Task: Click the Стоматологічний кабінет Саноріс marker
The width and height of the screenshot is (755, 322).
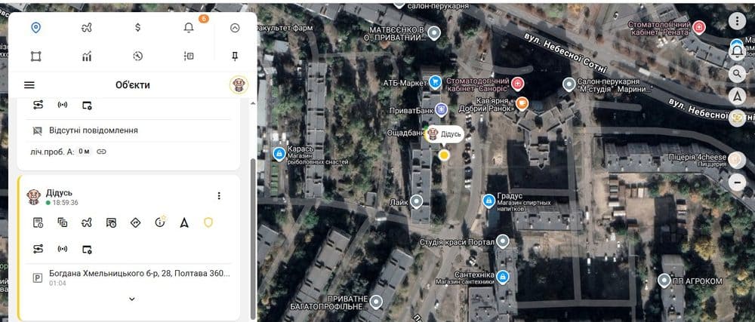Action: [518, 84]
